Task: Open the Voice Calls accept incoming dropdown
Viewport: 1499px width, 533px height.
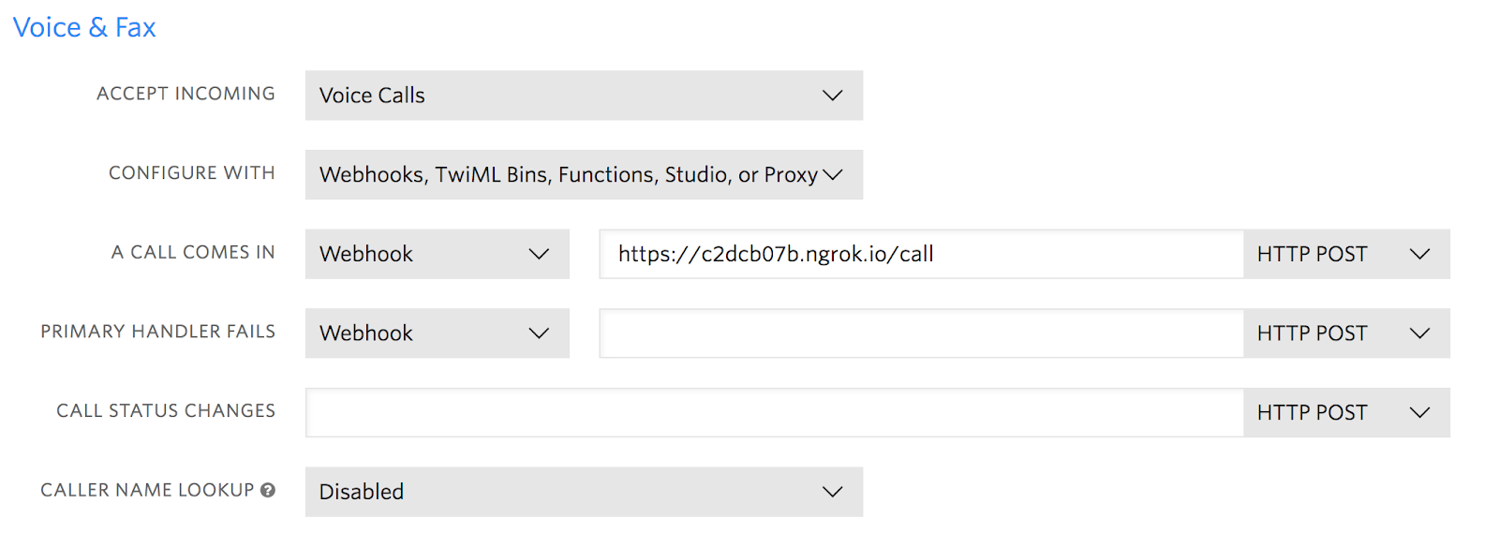Action: click(x=584, y=96)
